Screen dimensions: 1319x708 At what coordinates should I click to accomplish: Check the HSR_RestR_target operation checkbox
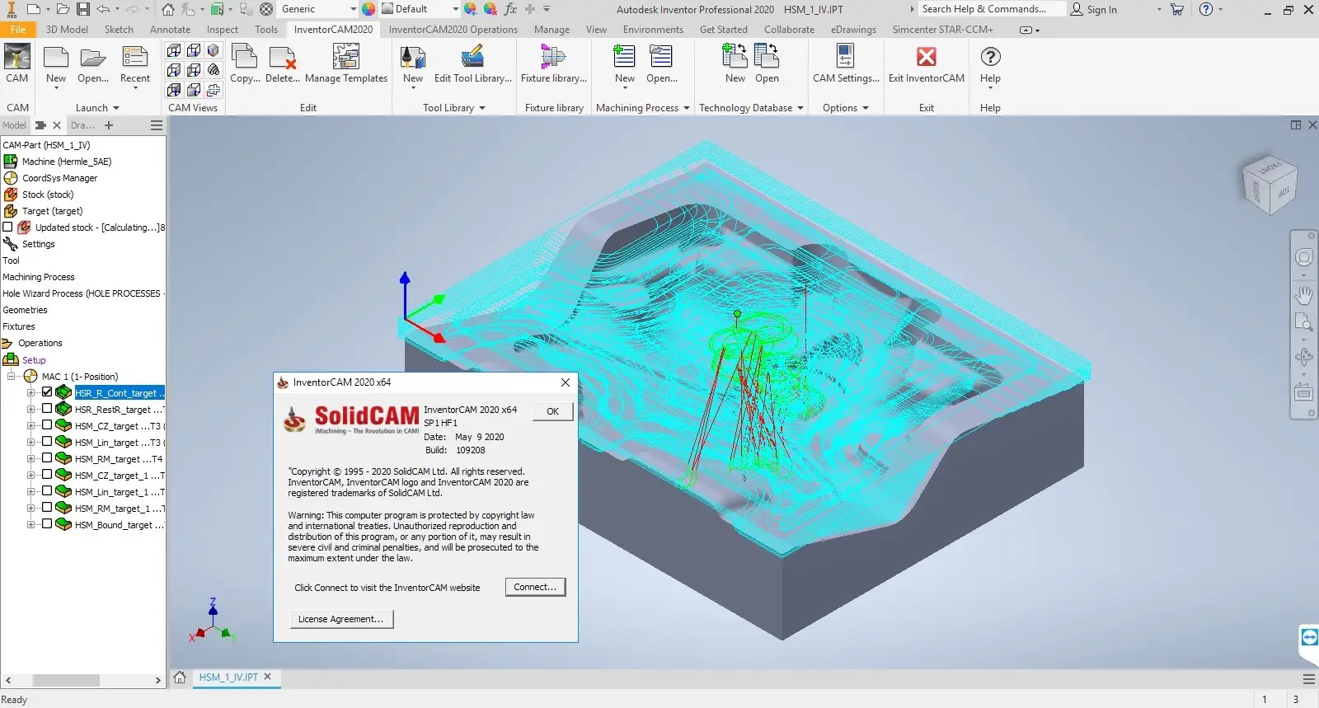tap(47, 409)
